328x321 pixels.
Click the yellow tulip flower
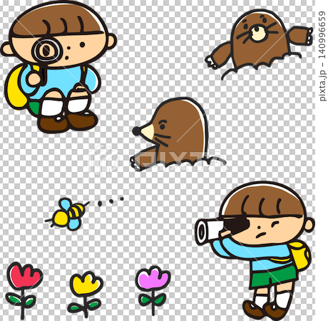(86, 284)
